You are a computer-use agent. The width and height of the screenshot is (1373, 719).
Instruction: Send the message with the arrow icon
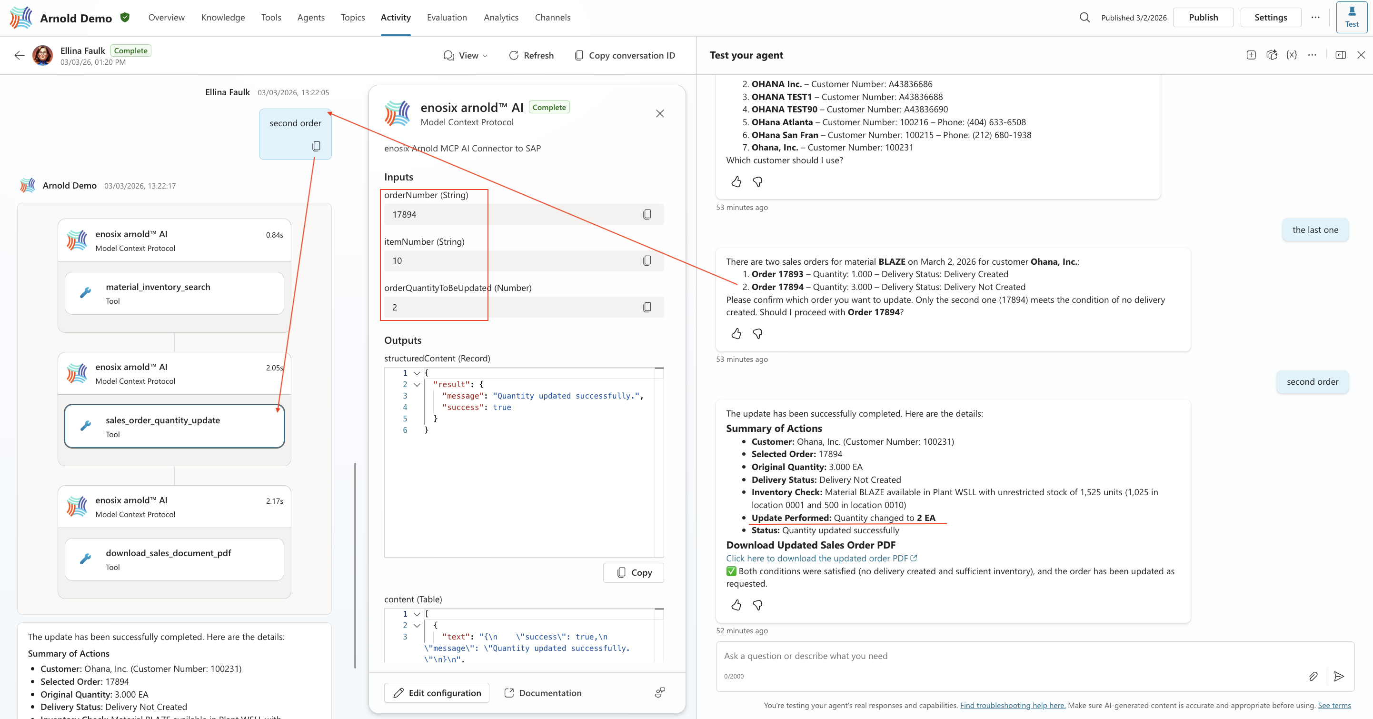point(1338,676)
